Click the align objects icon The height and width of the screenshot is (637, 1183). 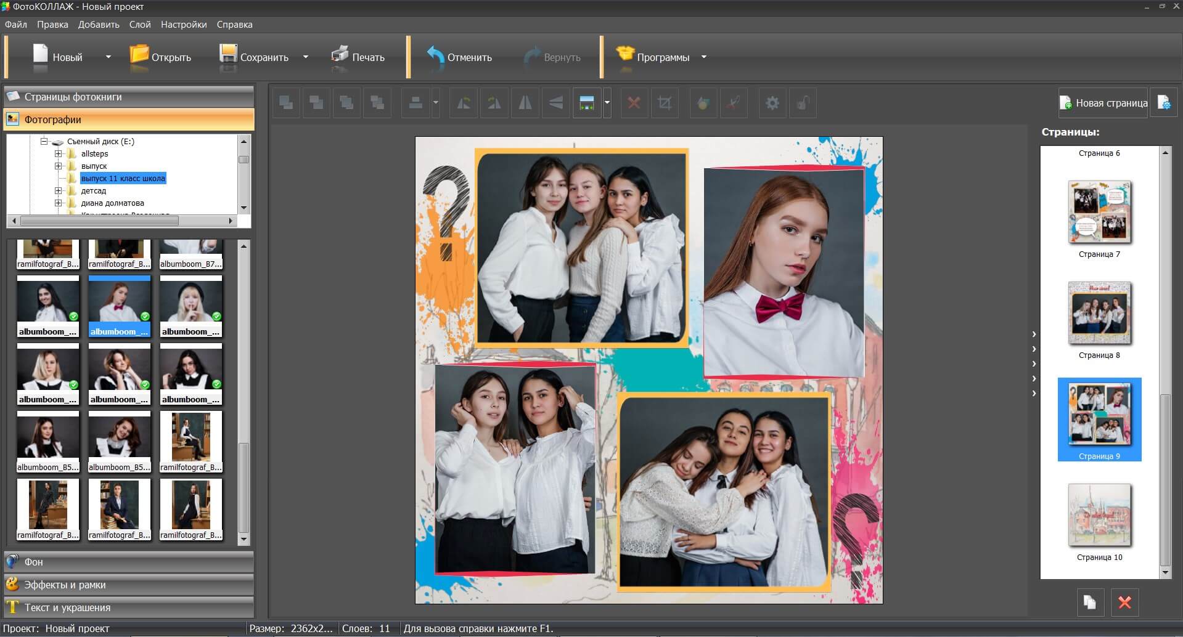(415, 103)
